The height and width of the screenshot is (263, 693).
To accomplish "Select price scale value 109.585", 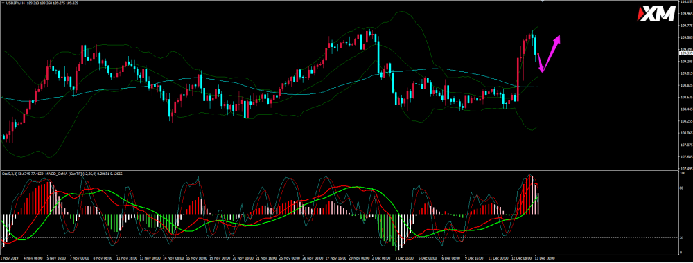I will click(687, 37).
